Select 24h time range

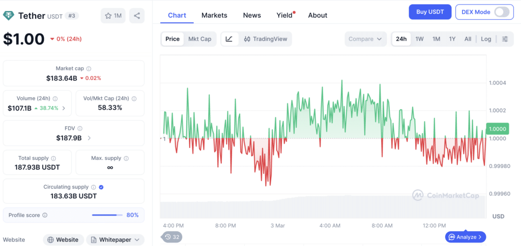pyautogui.click(x=401, y=39)
